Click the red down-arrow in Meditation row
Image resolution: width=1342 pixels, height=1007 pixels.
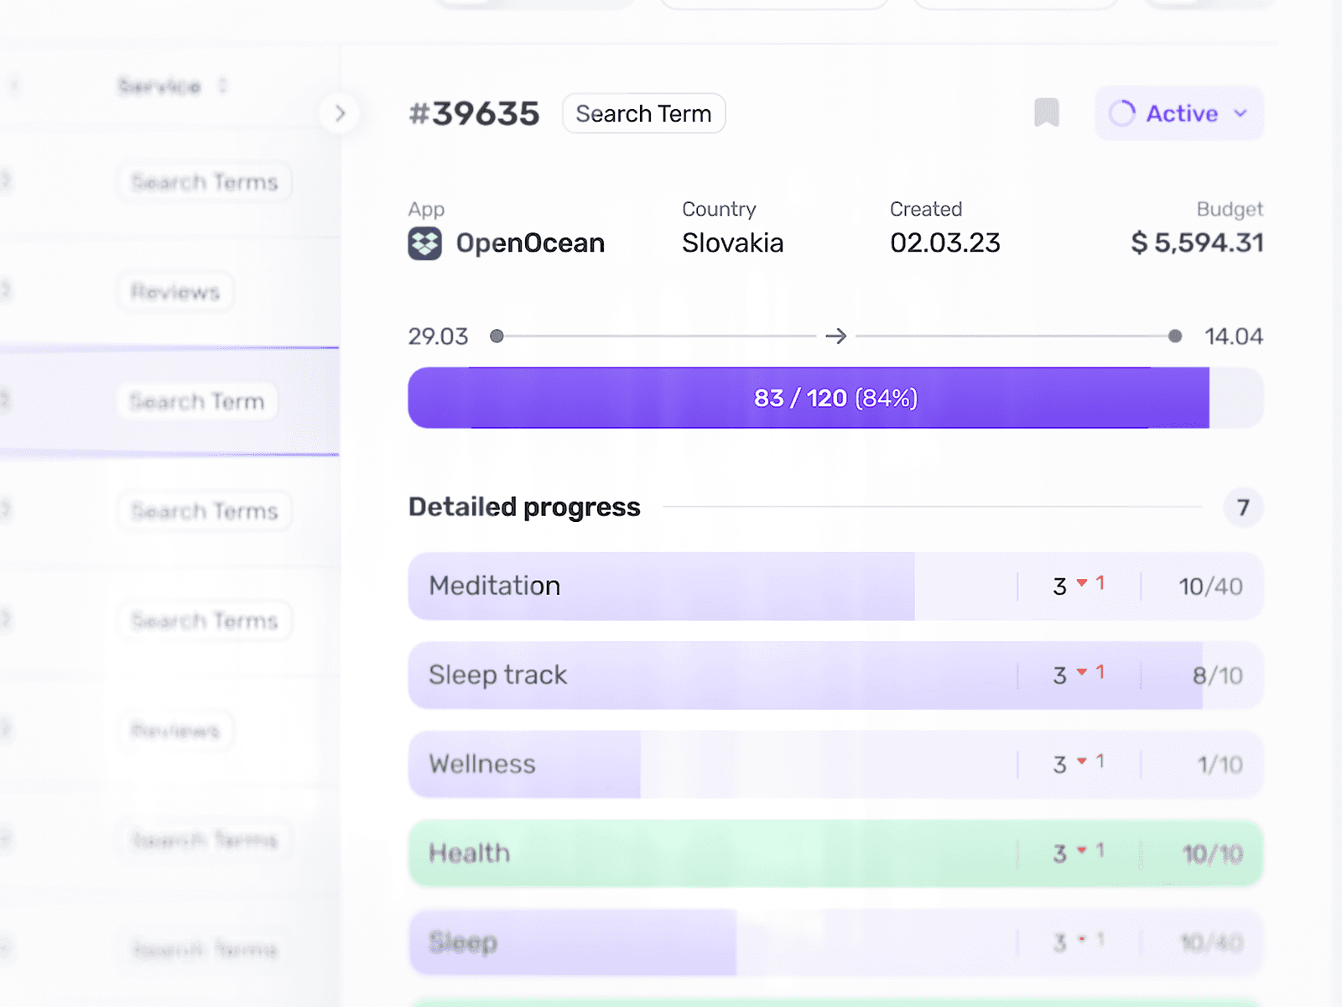(x=1082, y=582)
